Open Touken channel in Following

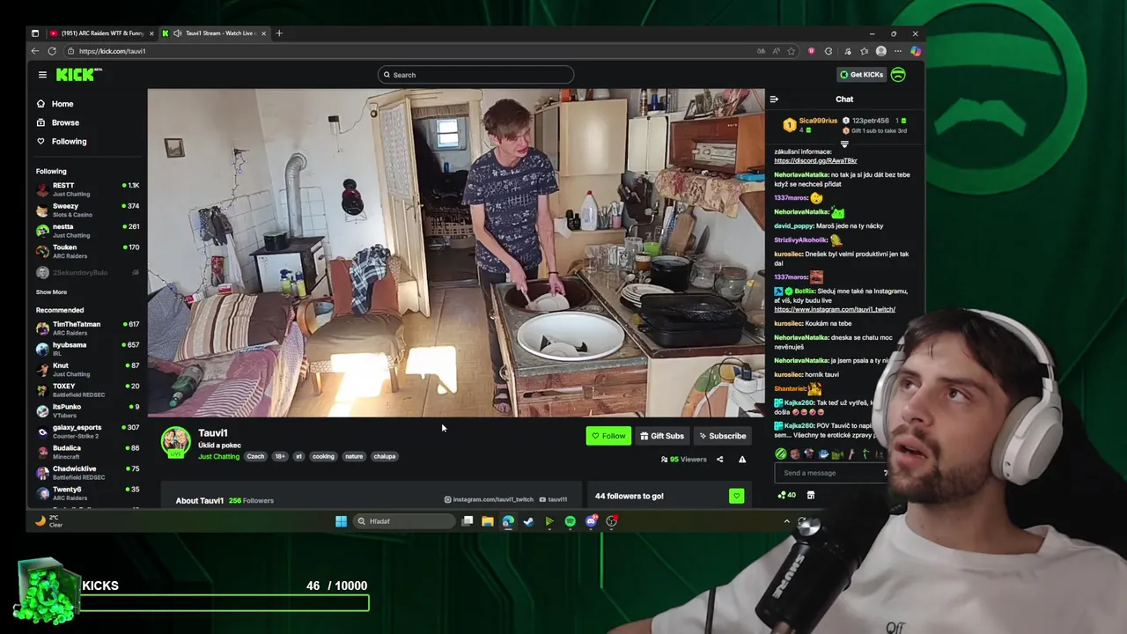87,251
